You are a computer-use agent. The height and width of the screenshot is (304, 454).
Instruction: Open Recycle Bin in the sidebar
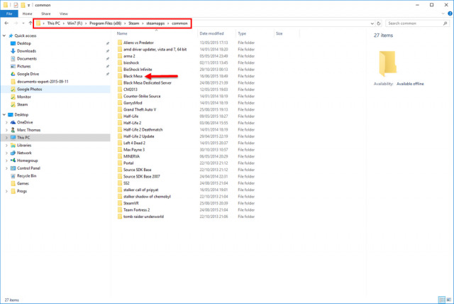[26, 176]
